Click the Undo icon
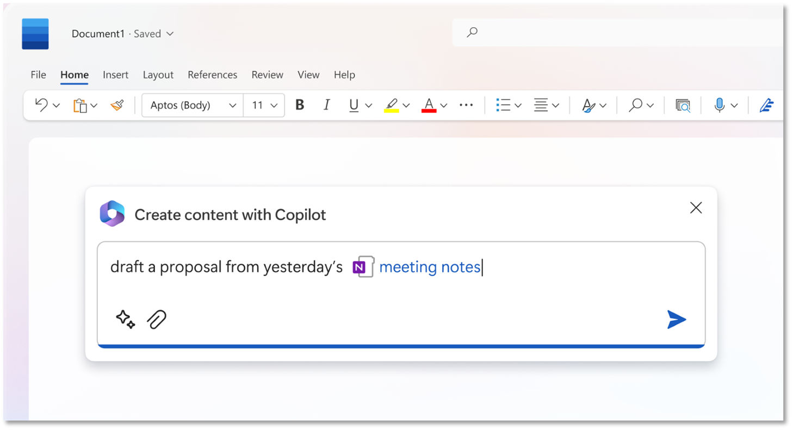793x430 pixels. tap(41, 105)
